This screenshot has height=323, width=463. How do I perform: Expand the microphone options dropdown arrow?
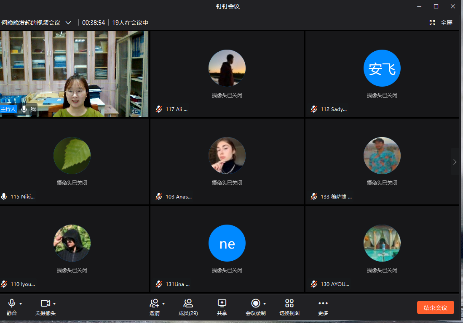21,304
